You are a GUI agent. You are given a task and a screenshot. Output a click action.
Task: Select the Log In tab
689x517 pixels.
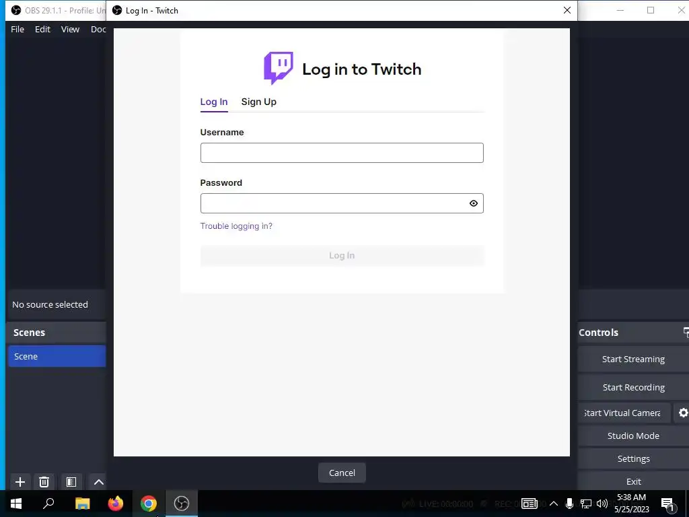click(213, 102)
